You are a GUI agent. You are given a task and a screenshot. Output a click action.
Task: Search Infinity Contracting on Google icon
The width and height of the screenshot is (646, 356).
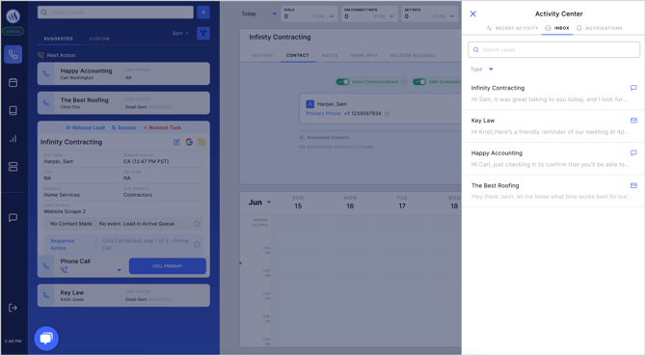point(189,142)
